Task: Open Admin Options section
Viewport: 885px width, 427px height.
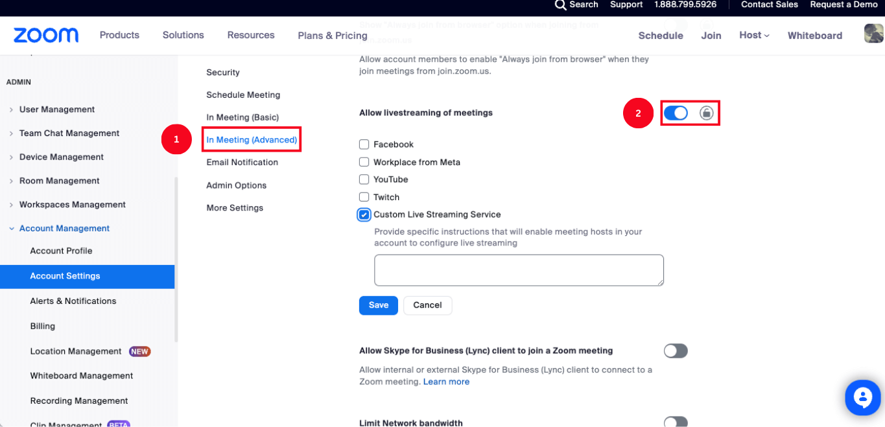Action: [237, 185]
